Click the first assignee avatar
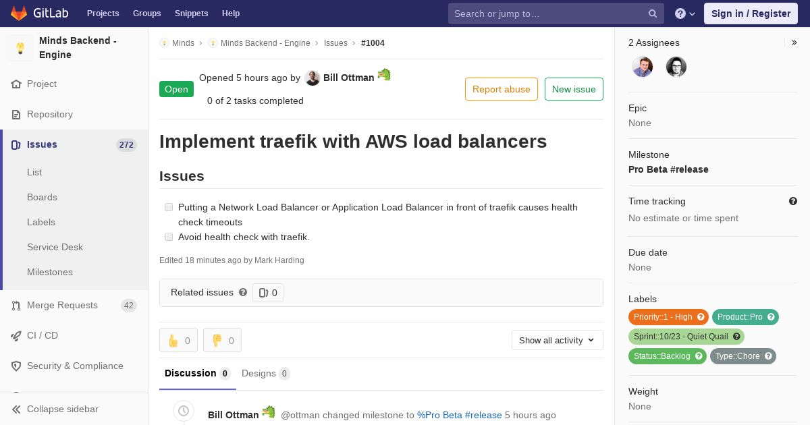The width and height of the screenshot is (810, 425). point(643,67)
